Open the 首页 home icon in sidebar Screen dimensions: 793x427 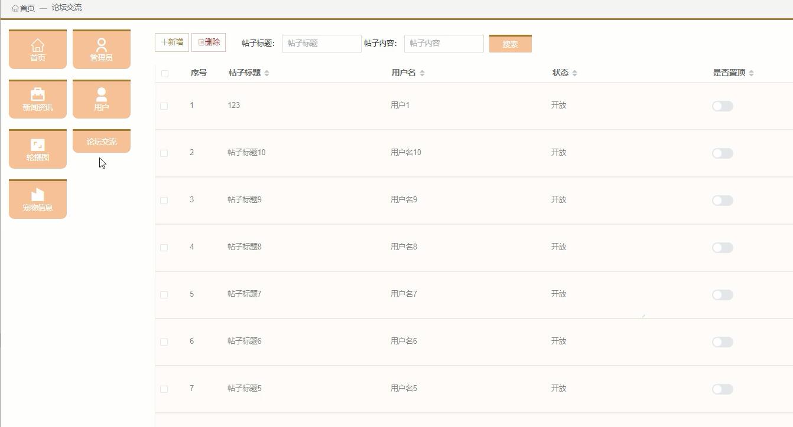[37, 49]
